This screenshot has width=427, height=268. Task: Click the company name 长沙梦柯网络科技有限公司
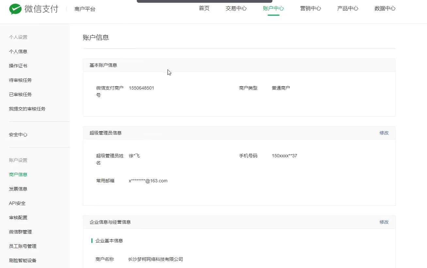[156, 259]
